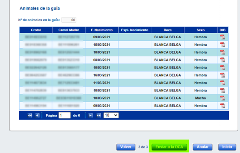Go to first page of animal table
The width and height of the screenshot is (240, 153).
tap(30, 116)
